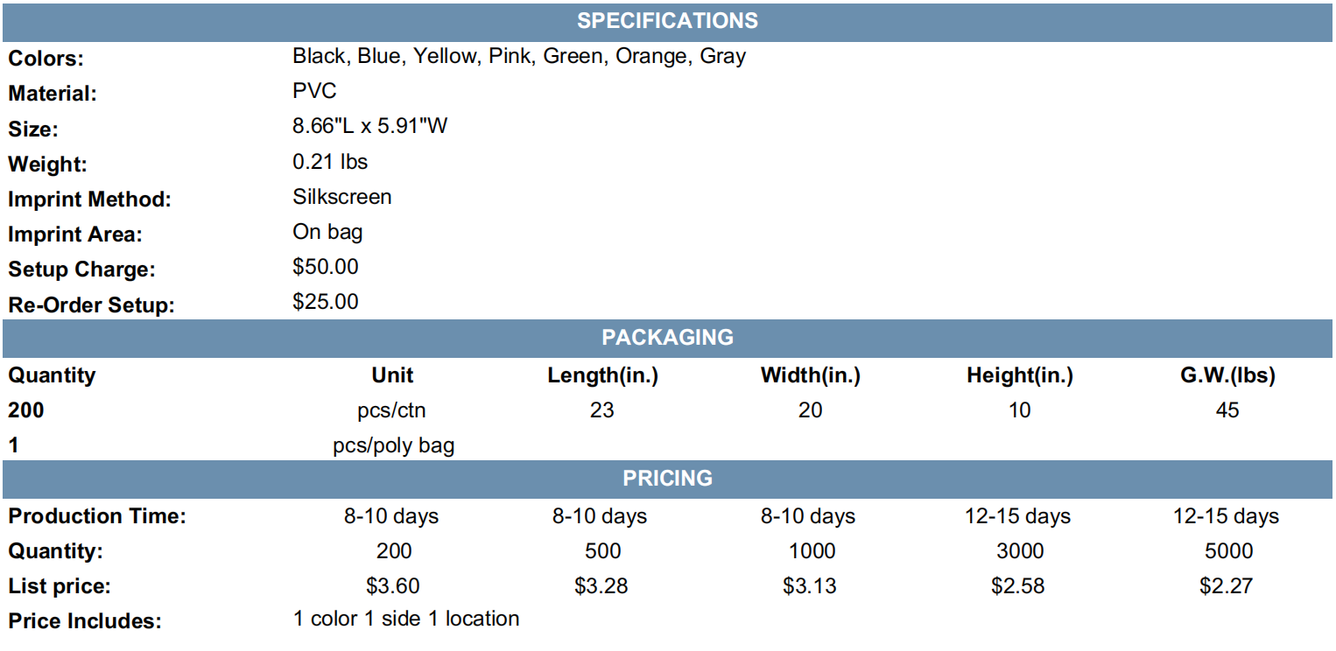1336x651 pixels.
Task: Click the gross weight value 45
Action: pos(1227,410)
